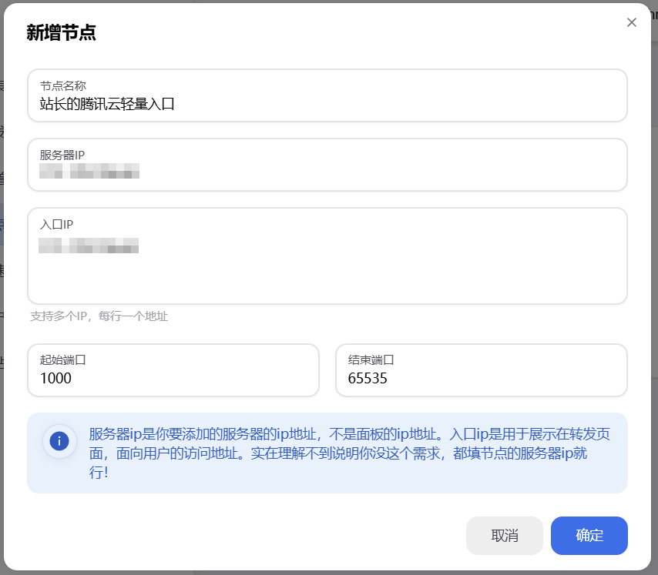Close the 新增节点 dialog with the X icon
This screenshot has height=575, width=658.
click(632, 22)
